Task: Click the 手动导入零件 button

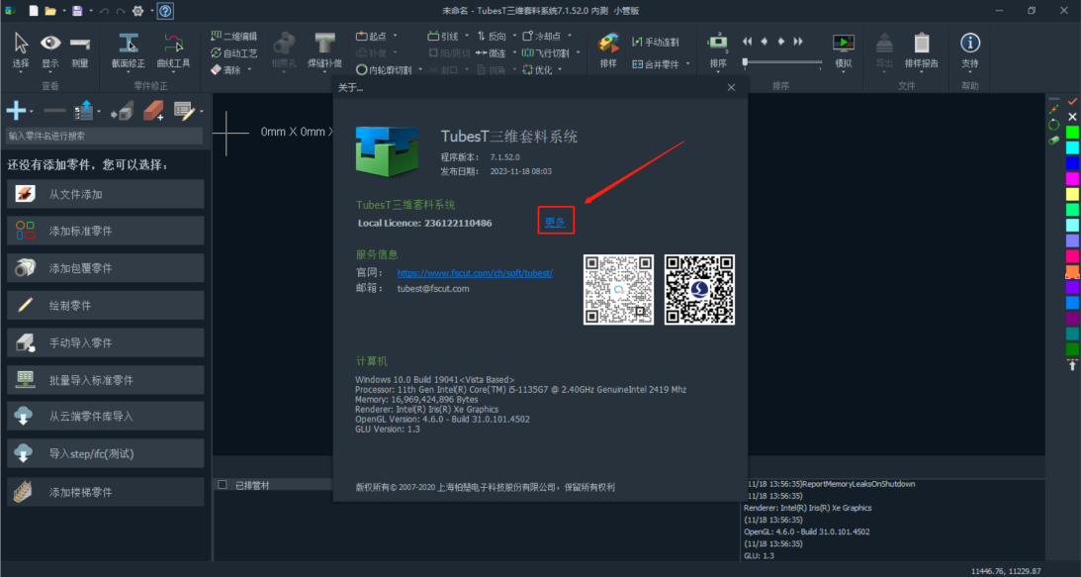Action: [x=106, y=342]
